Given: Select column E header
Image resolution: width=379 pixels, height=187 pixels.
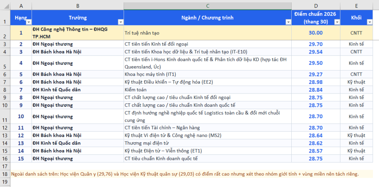Looking at the screenshot, I should pyautogui.click(x=356, y=6).
